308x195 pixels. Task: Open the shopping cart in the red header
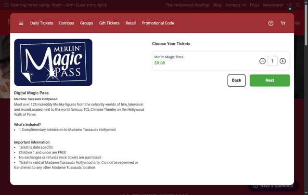point(283,23)
